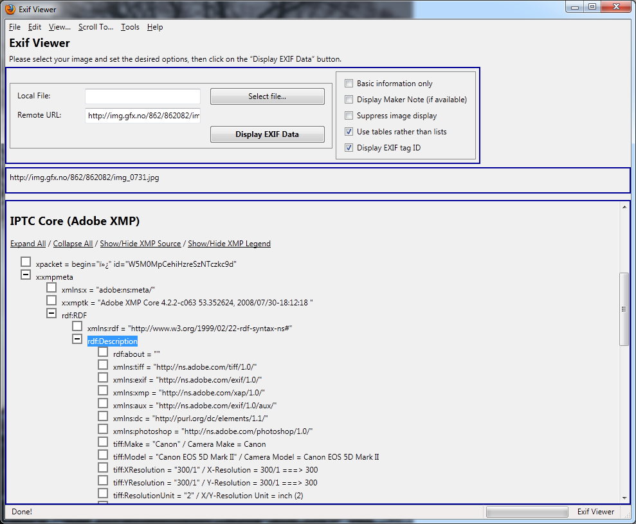Image resolution: width=636 pixels, height=524 pixels.
Task: Click the tiff:Model Canon EOS 5D text
Action: click(246, 457)
